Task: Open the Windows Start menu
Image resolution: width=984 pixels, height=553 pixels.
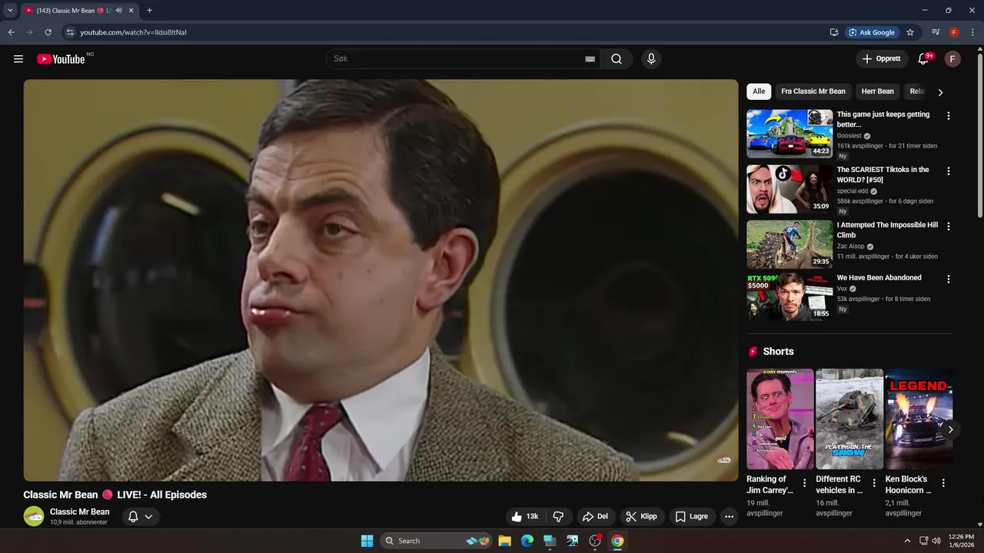Action: [367, 541]
